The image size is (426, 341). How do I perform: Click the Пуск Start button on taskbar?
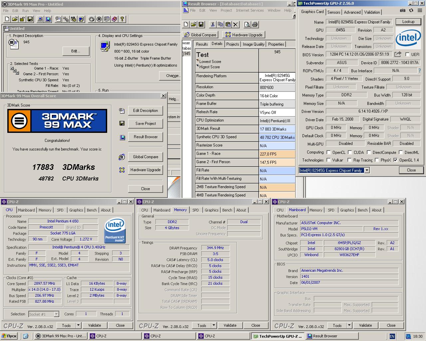tap(9, 336)
